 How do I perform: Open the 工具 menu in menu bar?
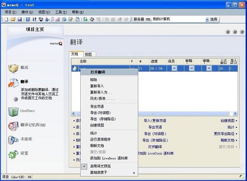(61, 12)
